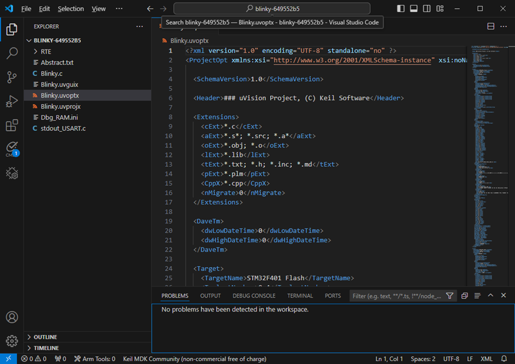Open the Accounts menu icon
The width and height of the screenshot is (515, 364).
tap(12, 317)
